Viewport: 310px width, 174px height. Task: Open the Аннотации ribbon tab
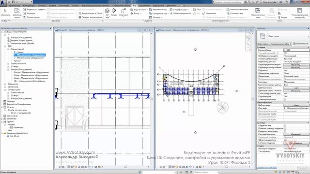(x=64, y=6)
